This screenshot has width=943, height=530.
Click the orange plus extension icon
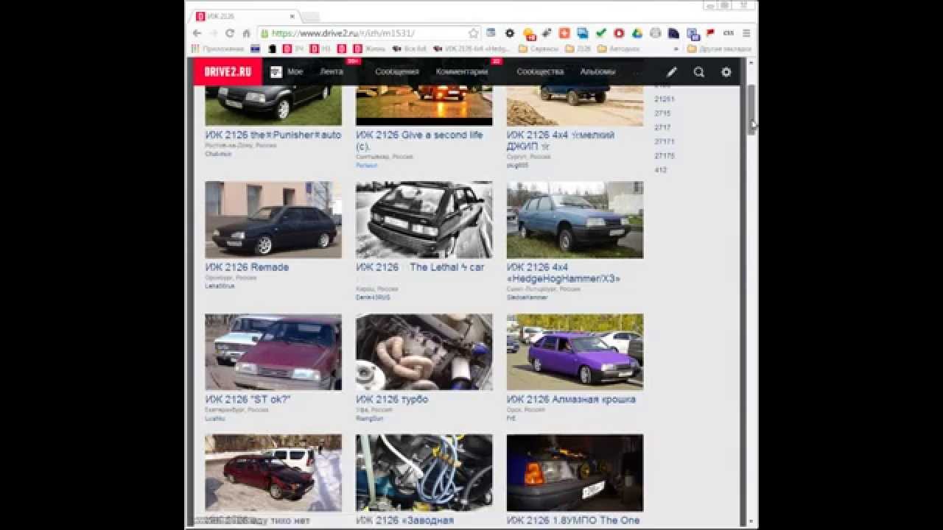(x=564, y=33)
